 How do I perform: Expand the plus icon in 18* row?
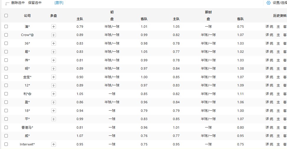point(54,111)
